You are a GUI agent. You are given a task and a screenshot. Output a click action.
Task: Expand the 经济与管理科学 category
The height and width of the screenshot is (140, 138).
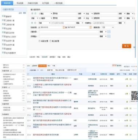coord(3,52)
